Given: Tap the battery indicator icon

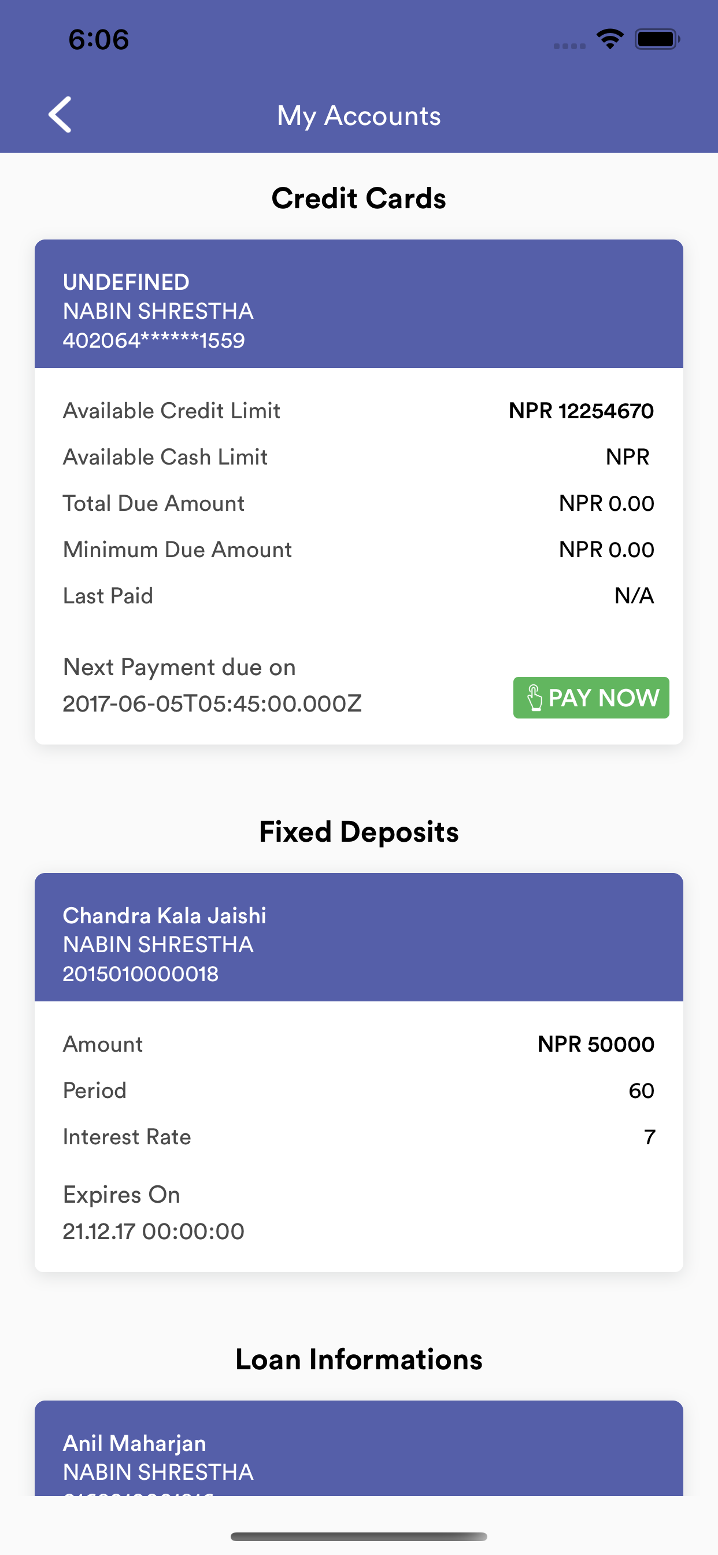Looking at the screenshot, I should [x=657, y=39].
